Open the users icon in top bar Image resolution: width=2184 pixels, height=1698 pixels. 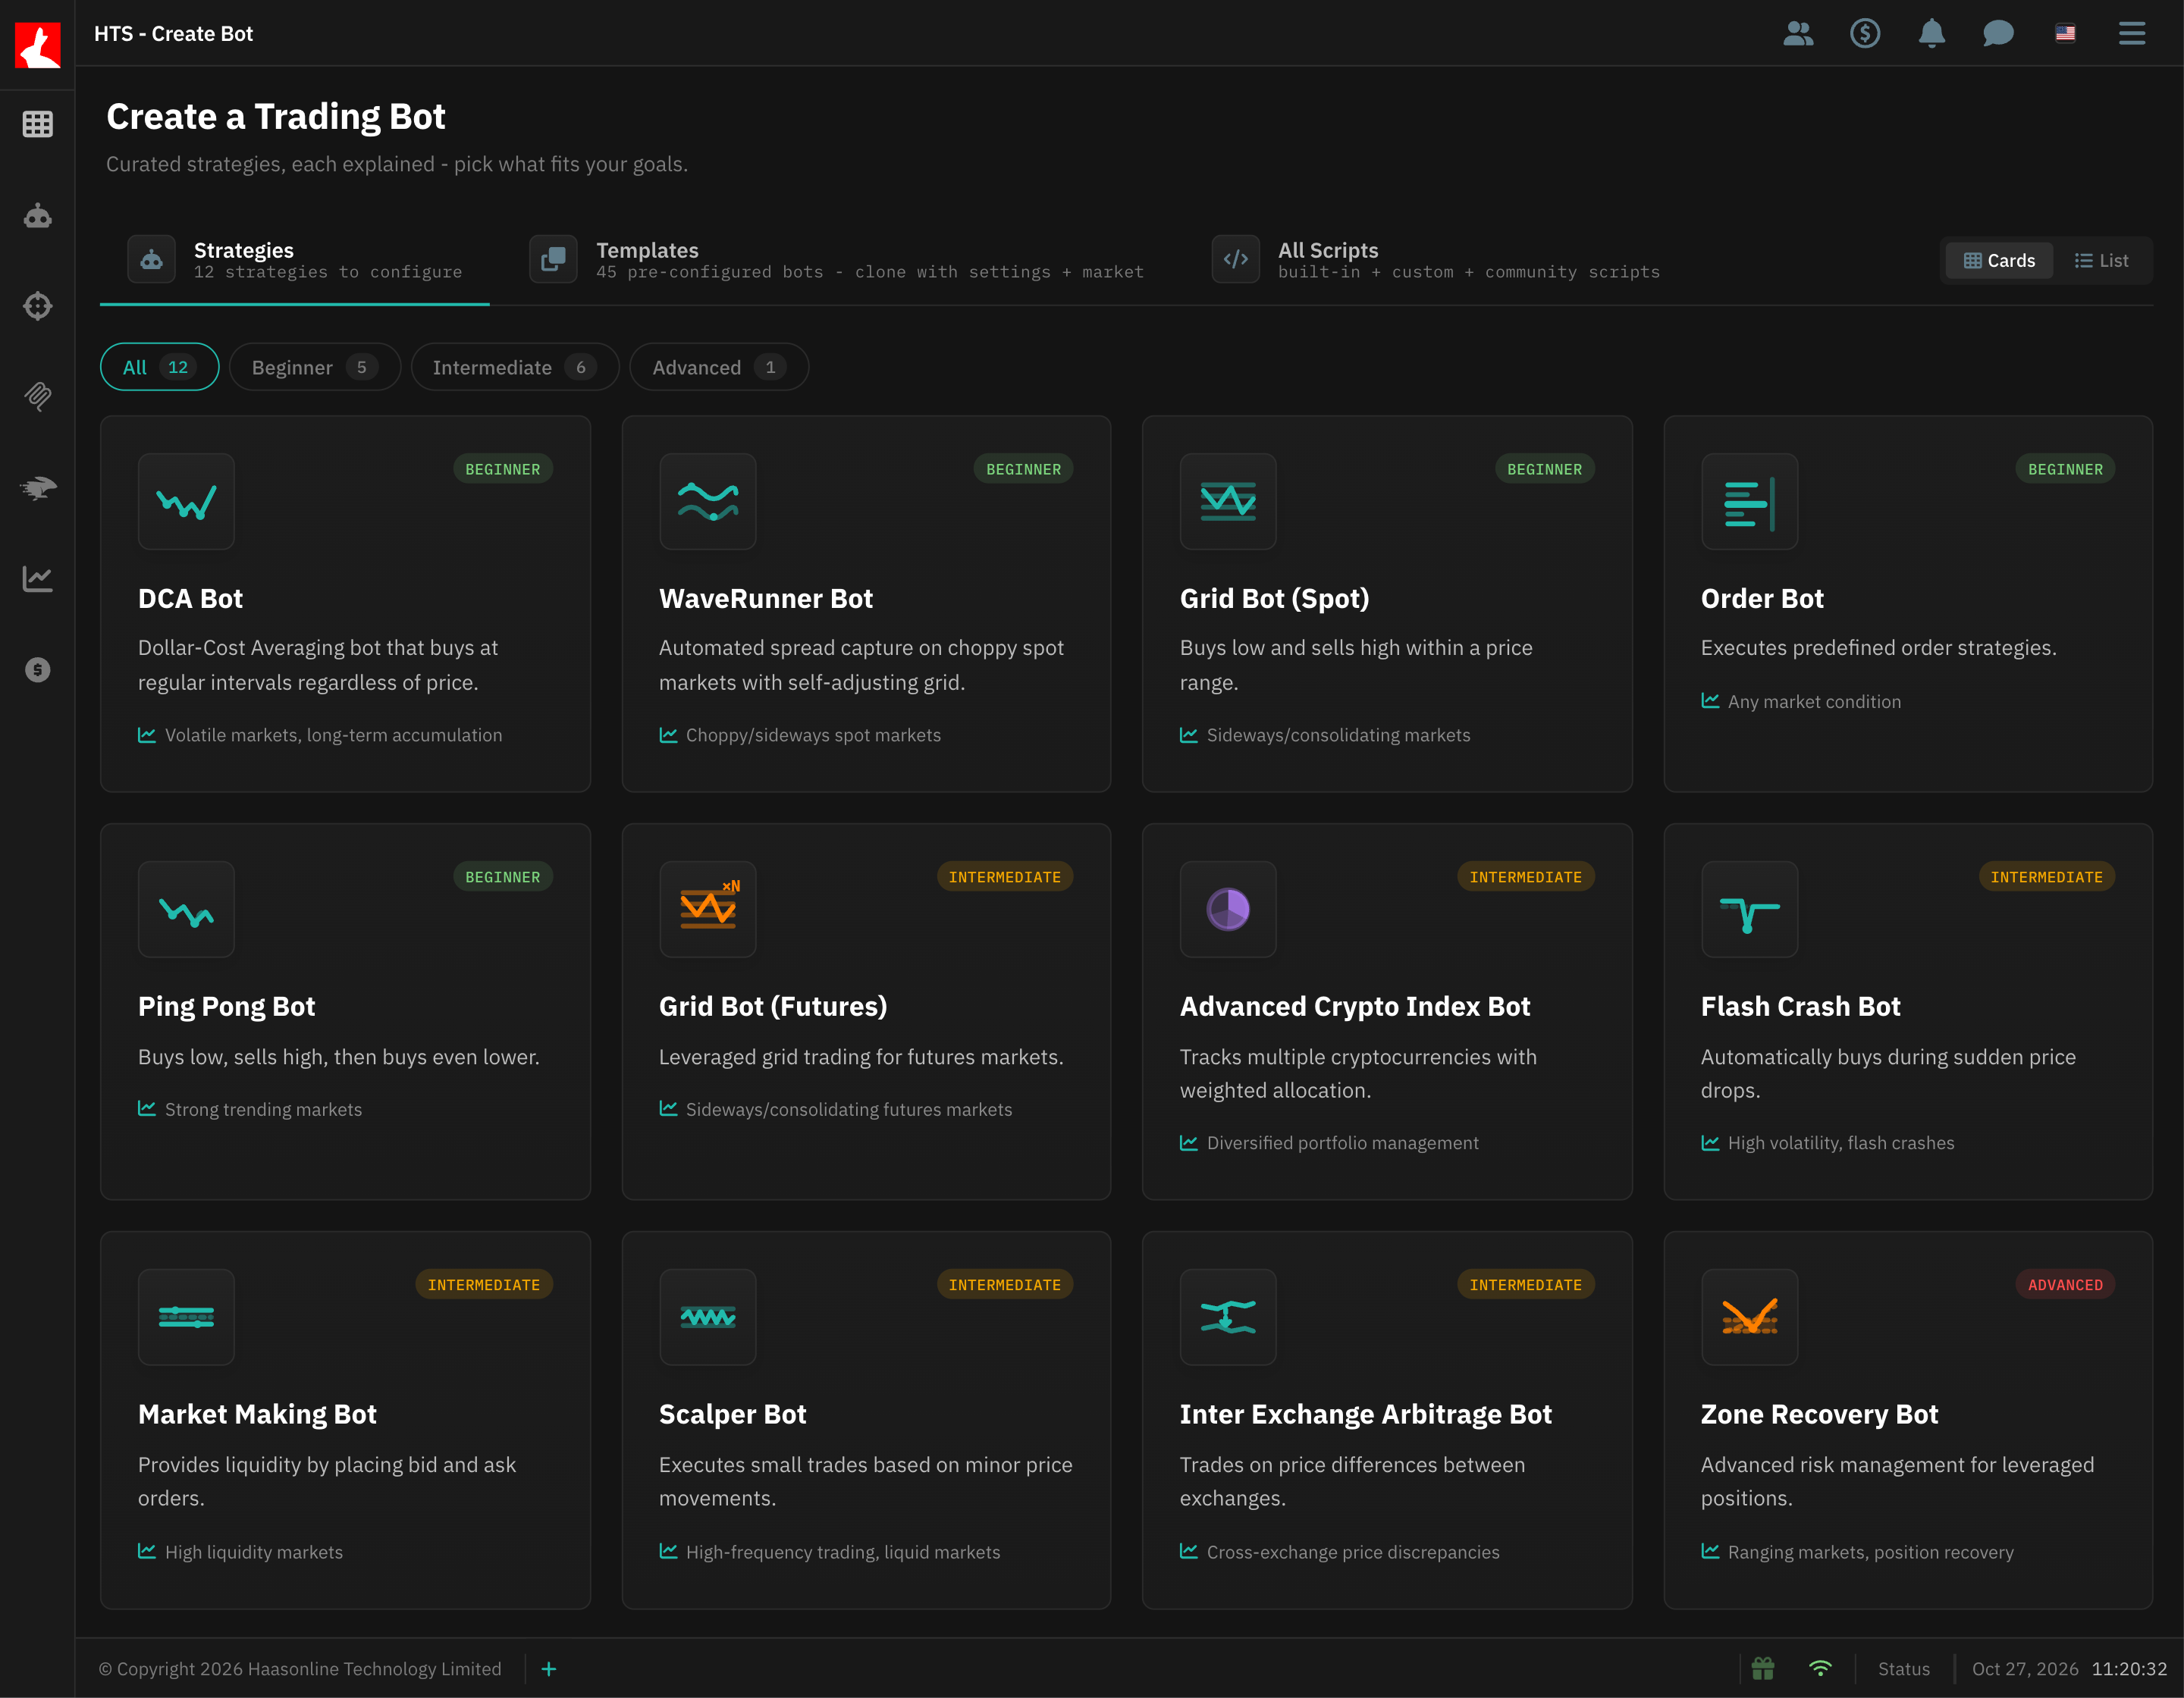pyautogui.click(x=1798, y=33)
